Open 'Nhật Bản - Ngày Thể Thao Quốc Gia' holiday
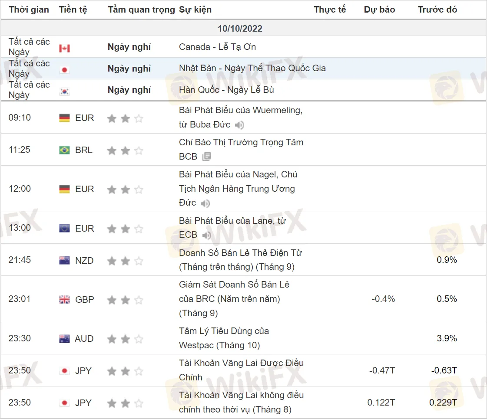This screenshot has height=419, width=487. 252,68
